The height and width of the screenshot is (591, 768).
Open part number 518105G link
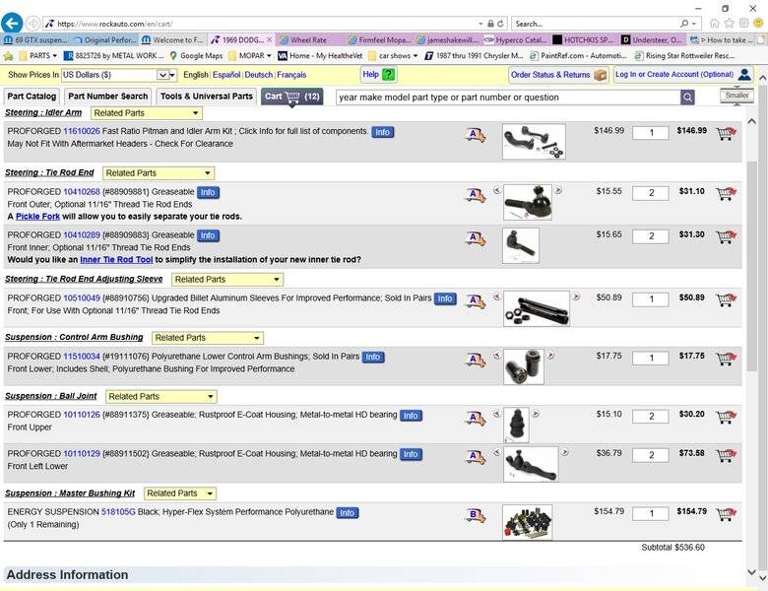pos(118,511)
